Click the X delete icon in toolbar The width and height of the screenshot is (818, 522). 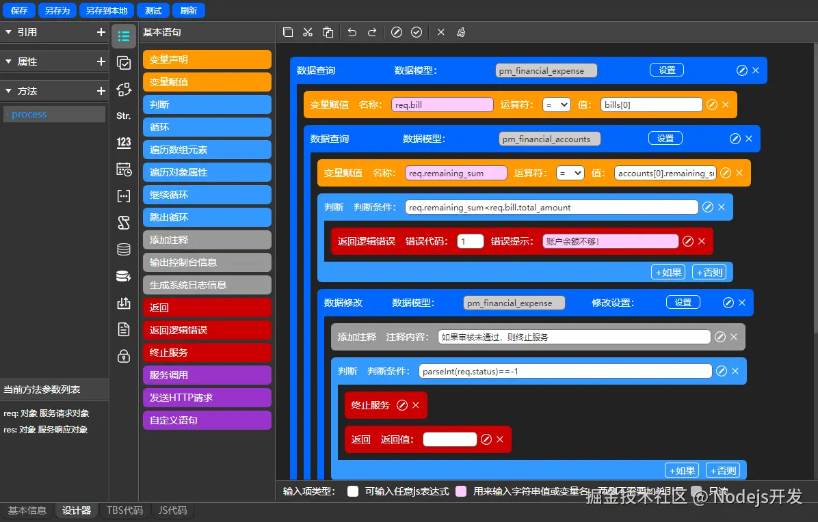[x=441, y=32]
